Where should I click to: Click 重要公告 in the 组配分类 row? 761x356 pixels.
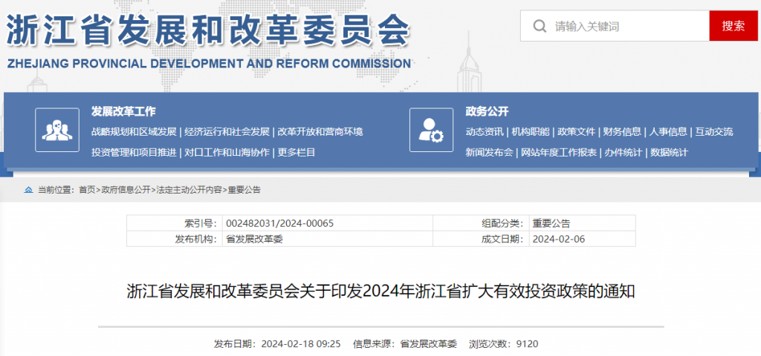pos(551,223)
